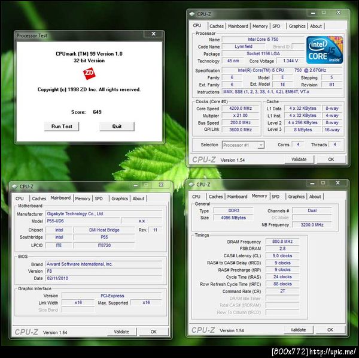Switch to CPU tab in Memory window

coord(196,197)
